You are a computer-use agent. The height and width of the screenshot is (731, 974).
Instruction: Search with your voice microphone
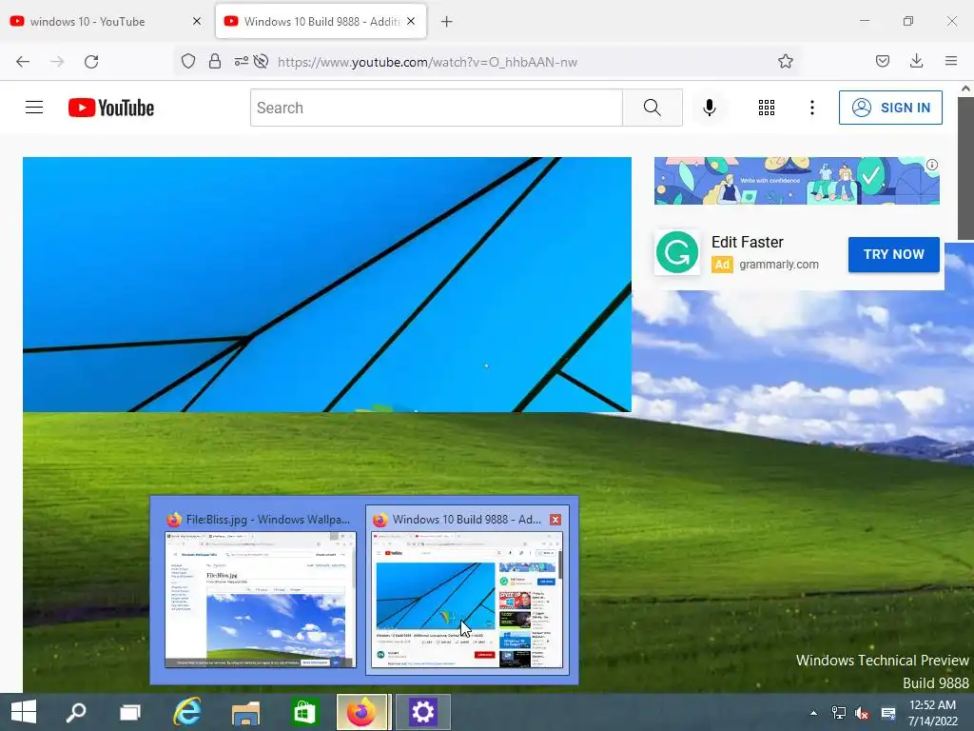pos(710,108)
